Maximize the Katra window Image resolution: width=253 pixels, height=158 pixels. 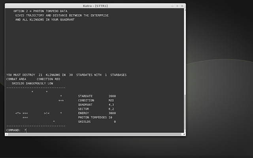(177, 6)
